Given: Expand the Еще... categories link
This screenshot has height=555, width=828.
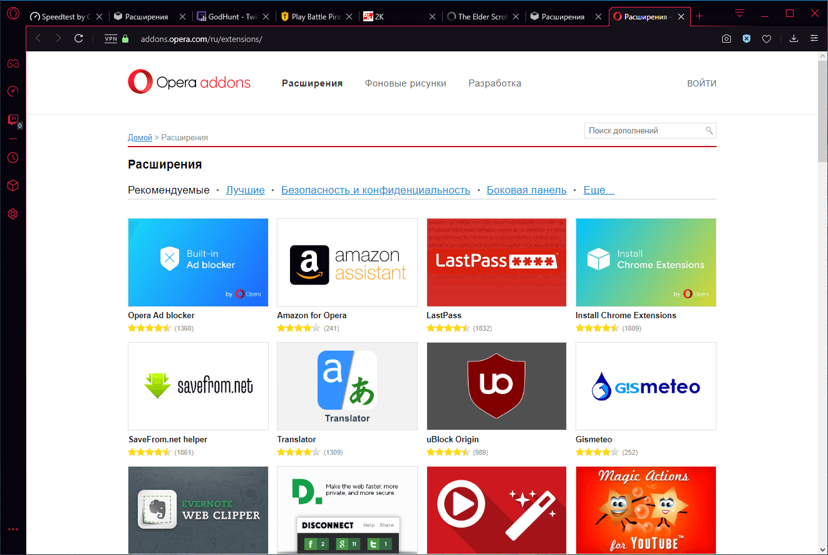Looking at the screenshot, I should click(599, 190).
